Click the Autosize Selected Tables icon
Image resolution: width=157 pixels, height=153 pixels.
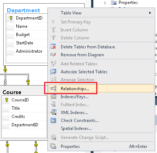(x=53, y=72)
